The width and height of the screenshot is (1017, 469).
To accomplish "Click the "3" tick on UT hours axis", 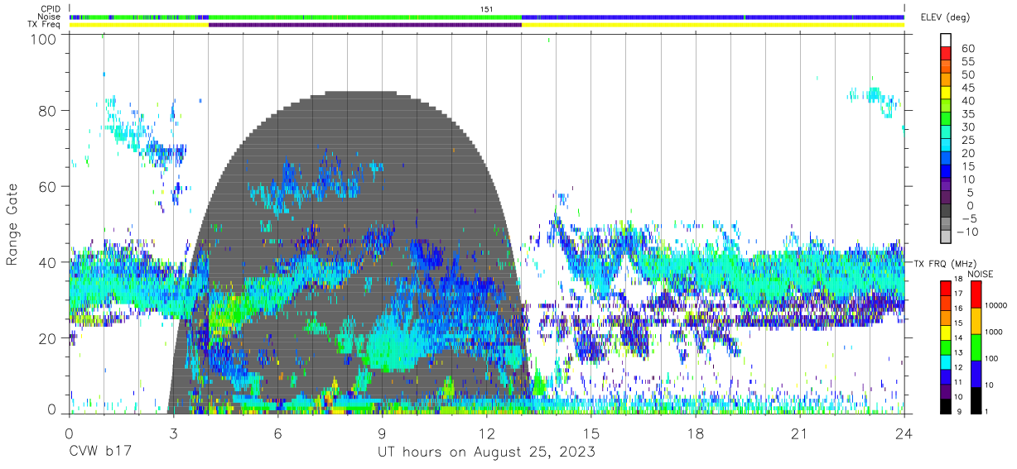I will pyautogui.click(x=173, y=433).
